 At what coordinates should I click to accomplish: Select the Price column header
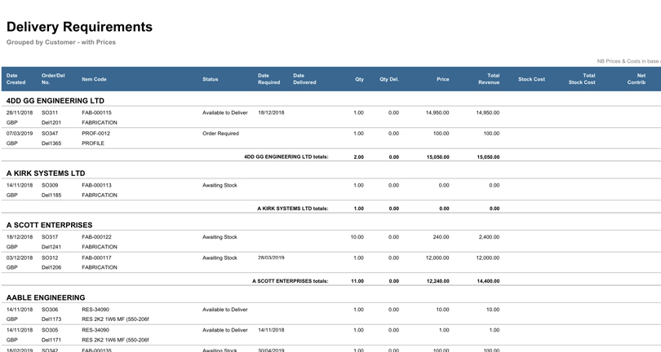click(442, 79)
